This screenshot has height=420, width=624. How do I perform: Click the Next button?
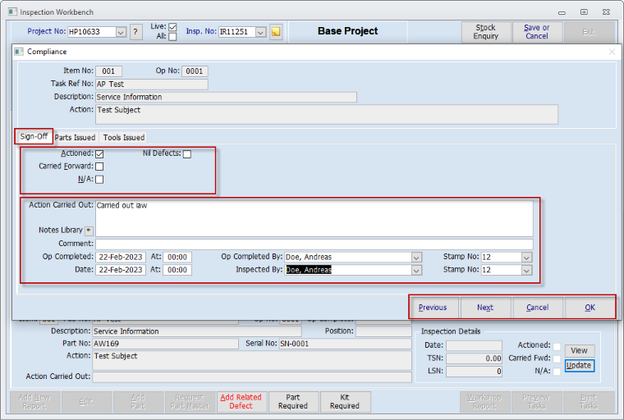coord(485,308)
